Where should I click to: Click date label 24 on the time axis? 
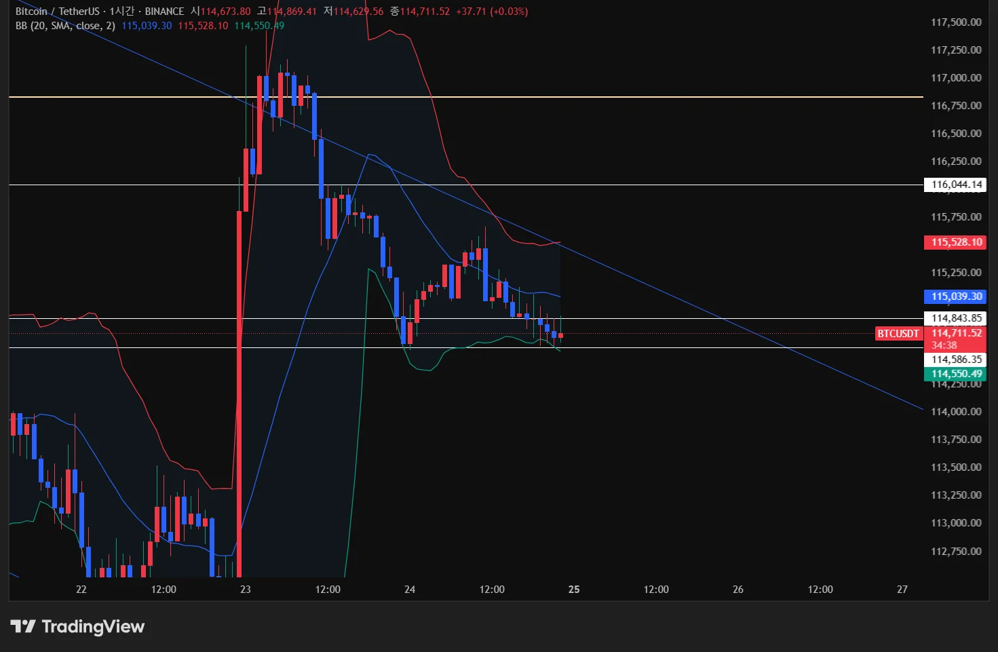410,590
